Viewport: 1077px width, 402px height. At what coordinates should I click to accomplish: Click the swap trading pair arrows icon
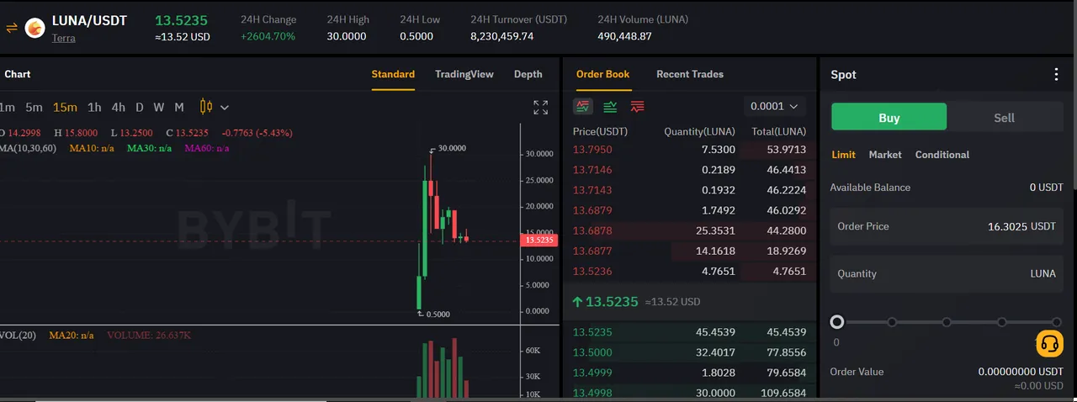tap(12, 29)
